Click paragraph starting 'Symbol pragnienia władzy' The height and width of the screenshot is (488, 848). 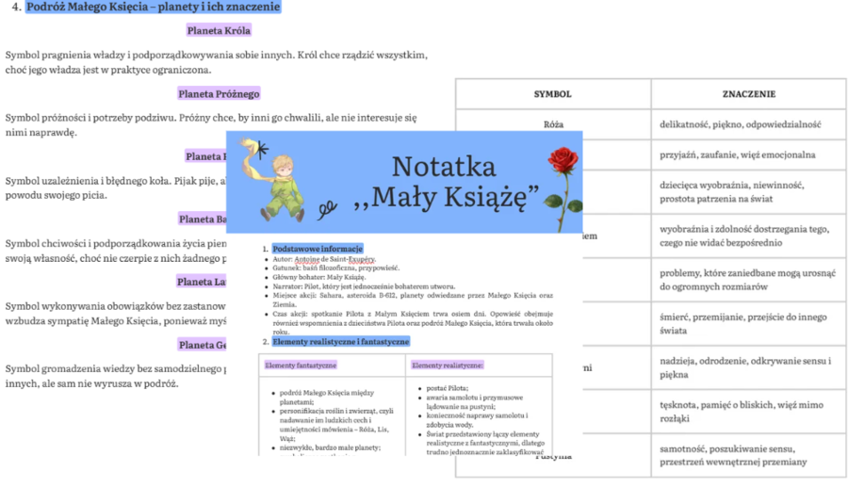point(217,62)
